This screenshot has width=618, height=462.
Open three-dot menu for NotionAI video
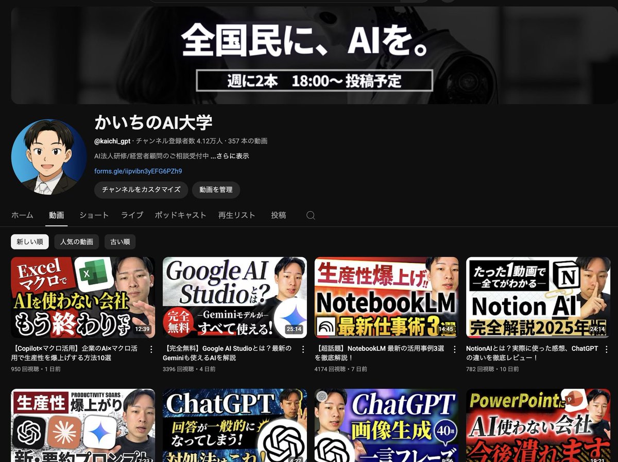[606, 349]
